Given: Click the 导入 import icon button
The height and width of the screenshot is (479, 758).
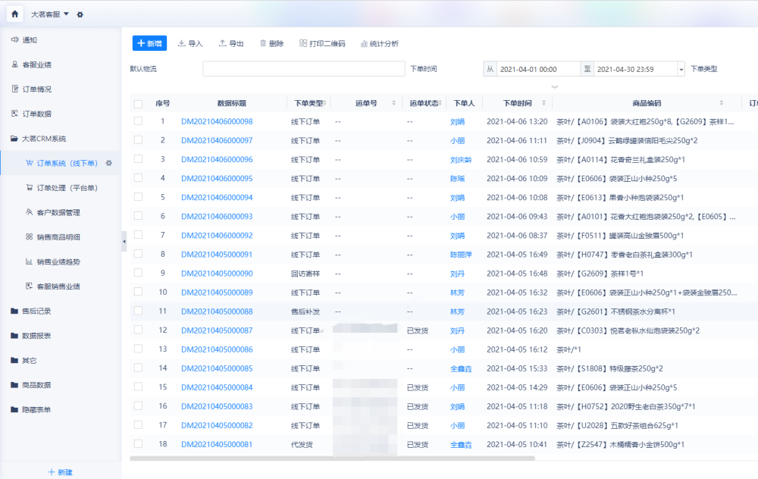Looking at the screenshot, I should tap(190, 44).
